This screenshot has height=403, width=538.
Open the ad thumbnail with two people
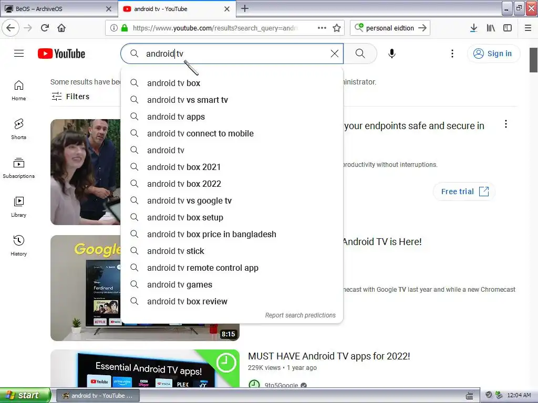click(x=86, y=172)
